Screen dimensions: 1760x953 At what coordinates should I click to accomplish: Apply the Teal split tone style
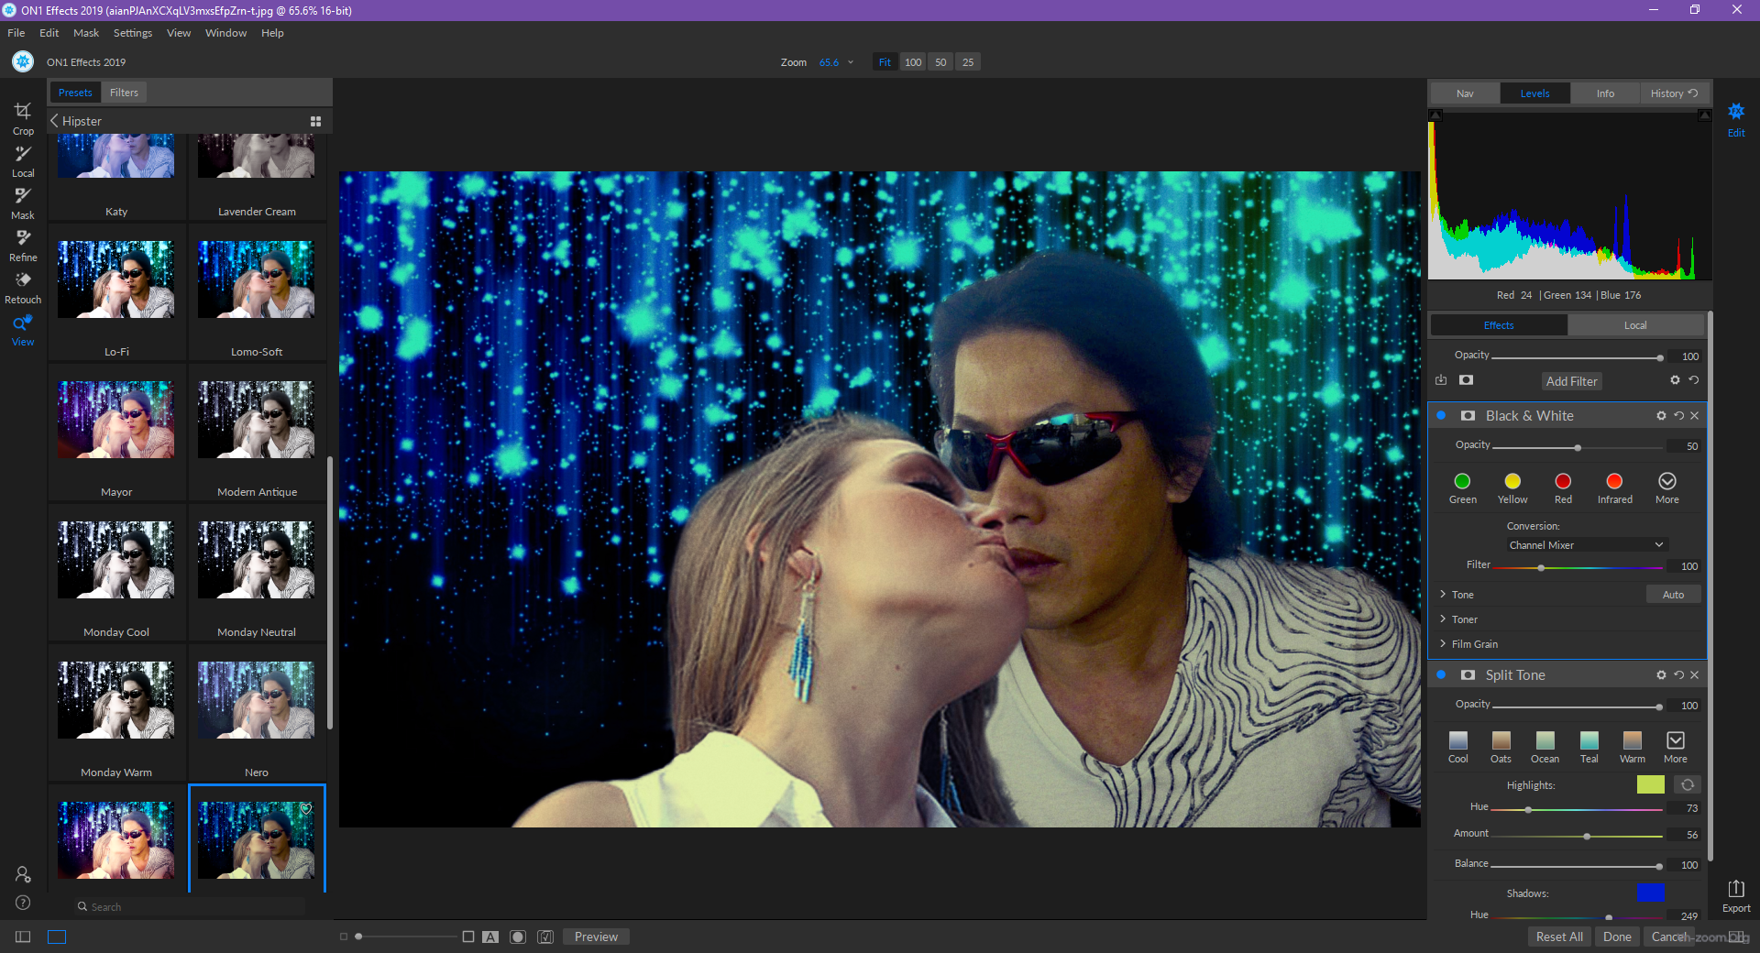coord(1589,747)
